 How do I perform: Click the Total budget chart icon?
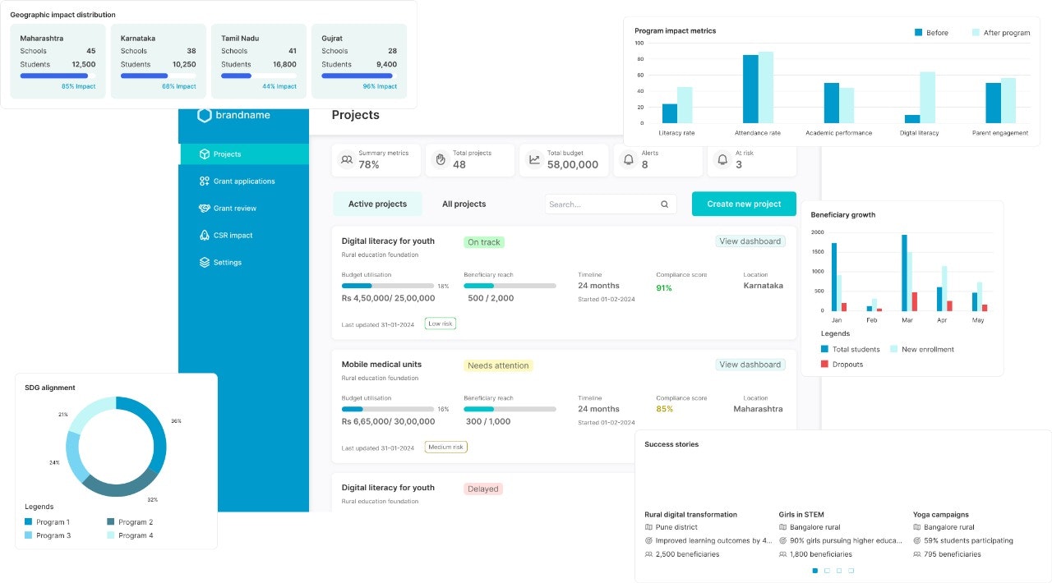click(535, 159)
